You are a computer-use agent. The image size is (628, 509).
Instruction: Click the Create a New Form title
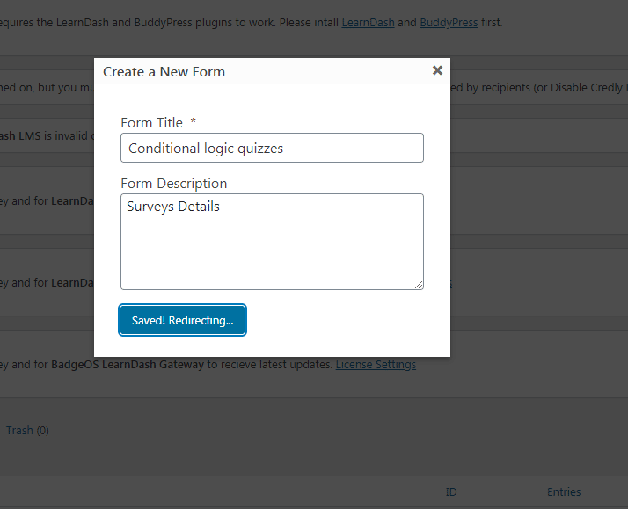tap(164, 72)
